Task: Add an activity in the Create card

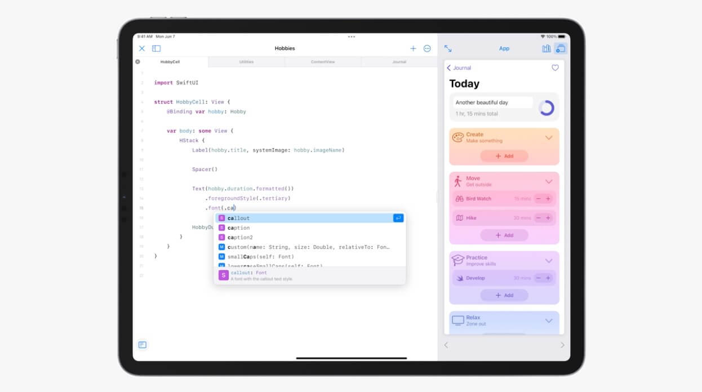Action: tap(504, 156)
